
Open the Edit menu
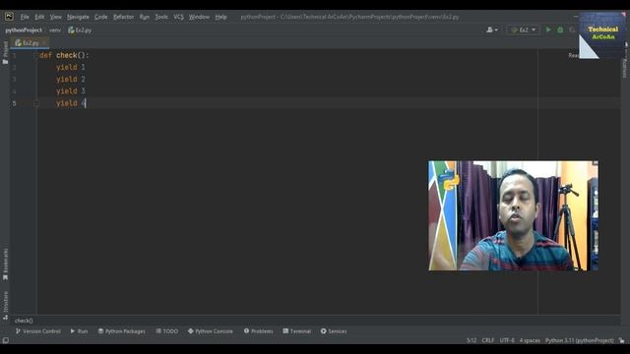click(39, 17)
